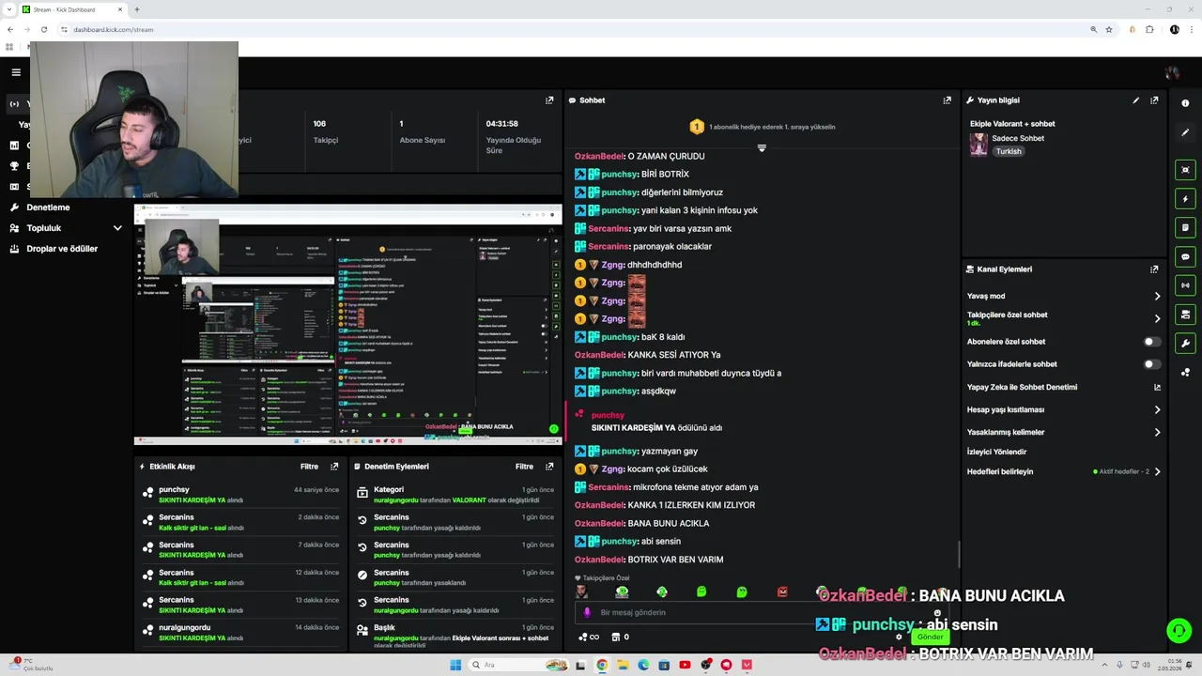This screenshot has height=676, width=1202.
Task: Open chat settings gear beside Gönder
Action: 899,637
